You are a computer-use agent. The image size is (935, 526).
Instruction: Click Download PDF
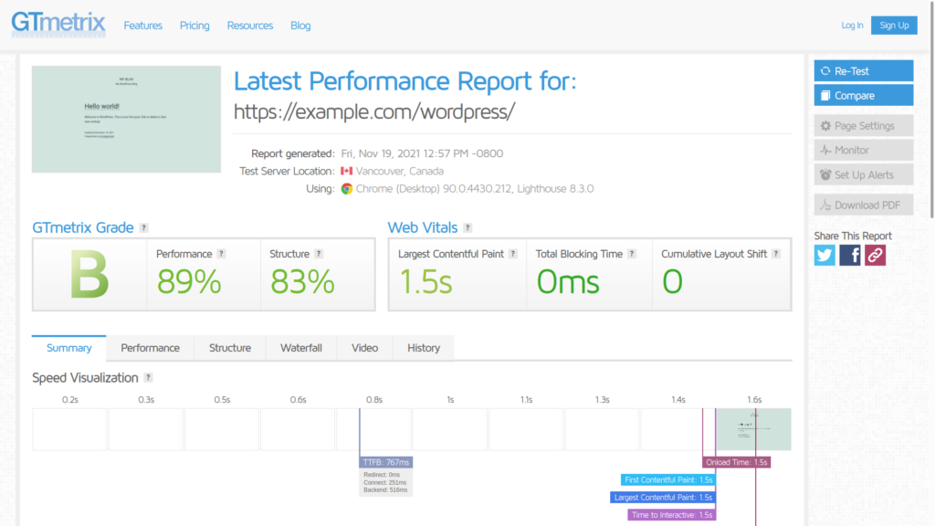(864, 205)
